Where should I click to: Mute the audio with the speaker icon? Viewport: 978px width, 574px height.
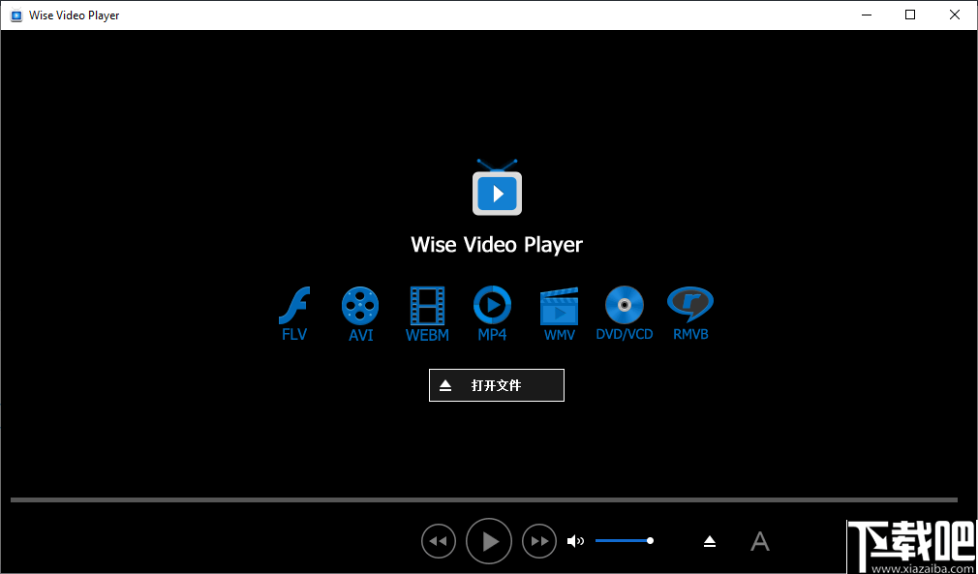tap(576, 540)
